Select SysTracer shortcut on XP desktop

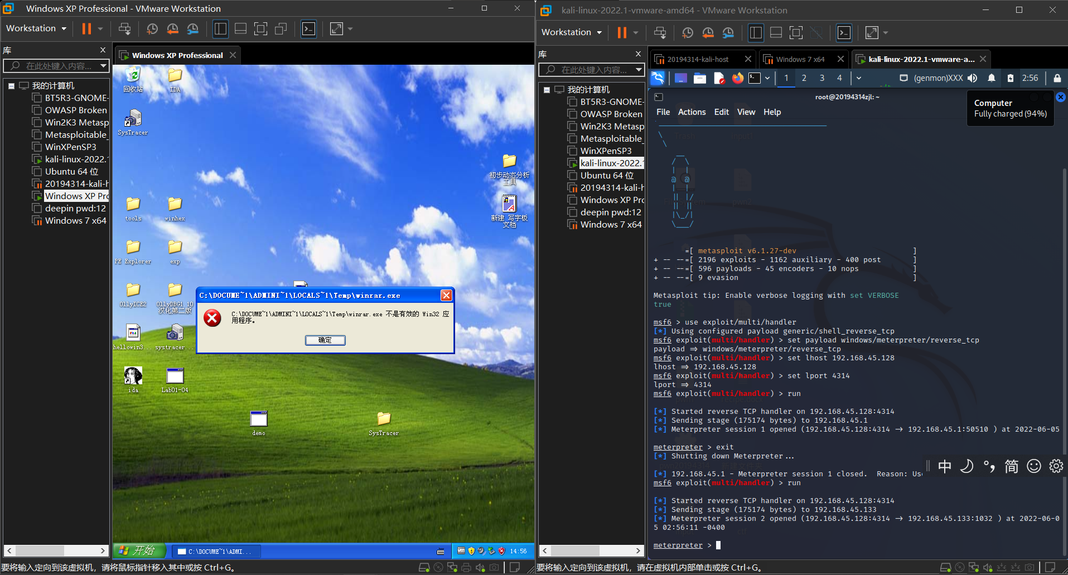pyautogui.click(x=133, y=122)
